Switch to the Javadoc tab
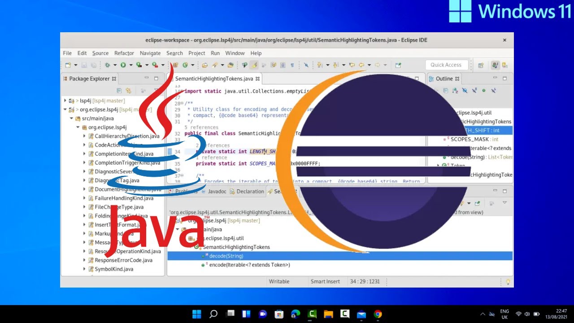 coord(213,192)
